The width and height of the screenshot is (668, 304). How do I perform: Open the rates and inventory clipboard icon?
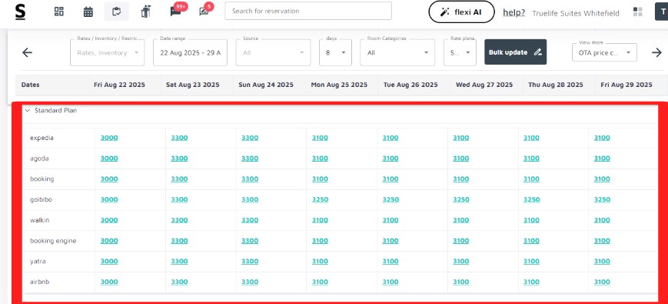116,12
